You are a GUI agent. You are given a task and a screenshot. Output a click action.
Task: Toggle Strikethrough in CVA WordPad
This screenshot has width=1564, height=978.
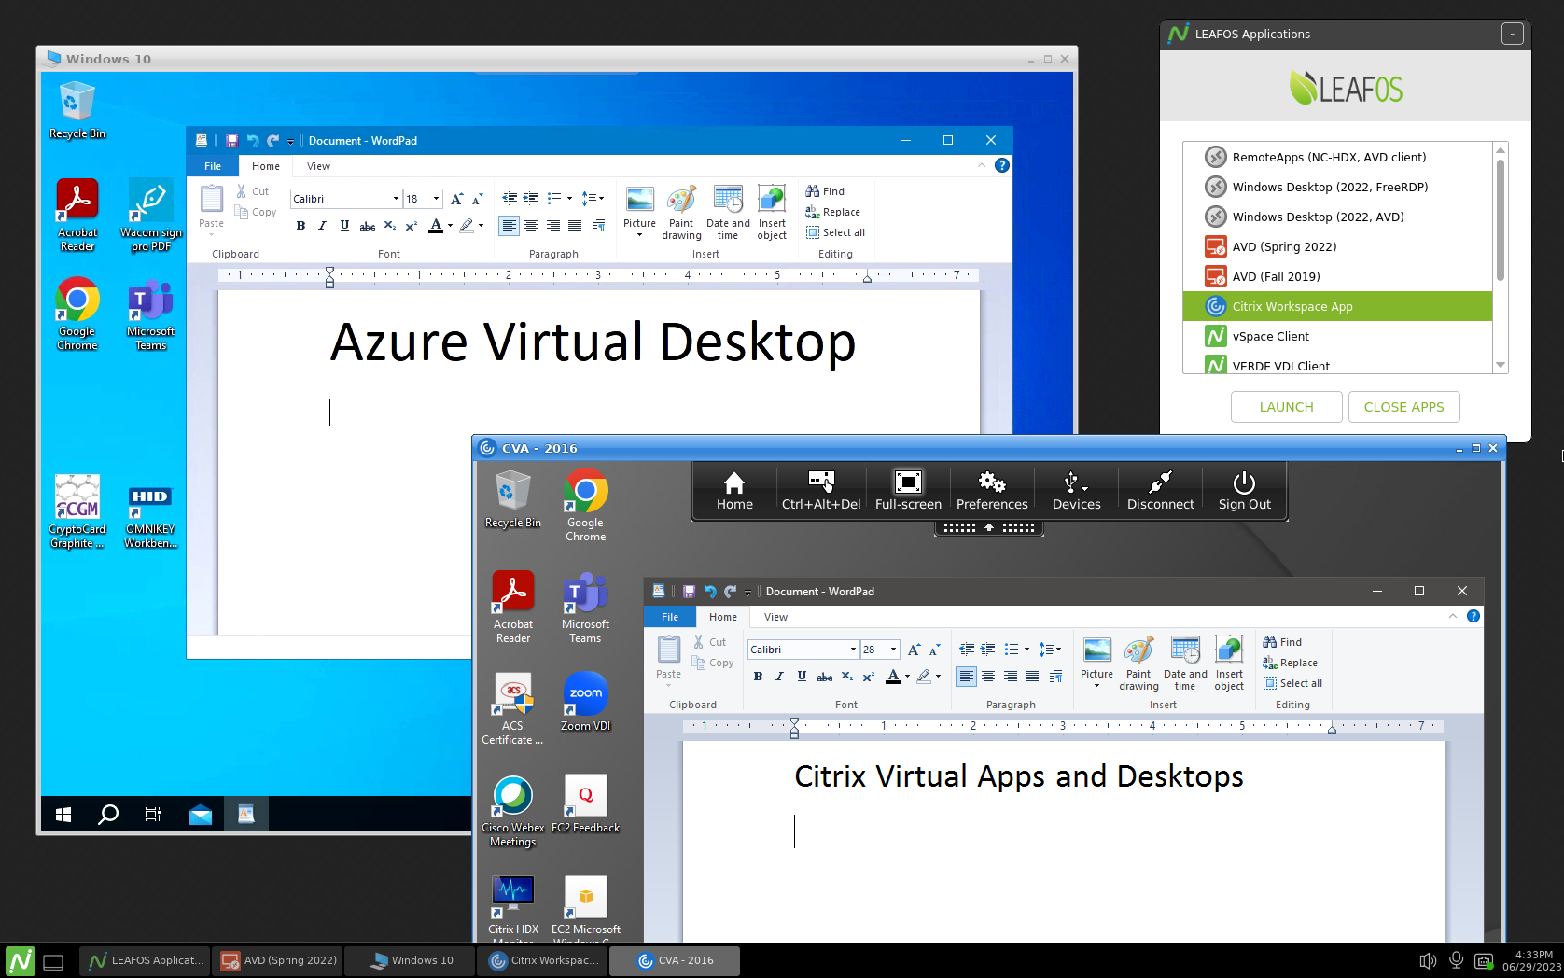[x=825, y=676]
